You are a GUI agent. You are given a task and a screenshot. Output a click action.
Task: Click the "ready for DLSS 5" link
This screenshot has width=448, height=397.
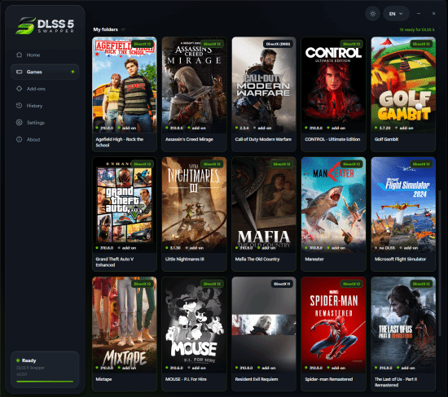click(417, 29)
